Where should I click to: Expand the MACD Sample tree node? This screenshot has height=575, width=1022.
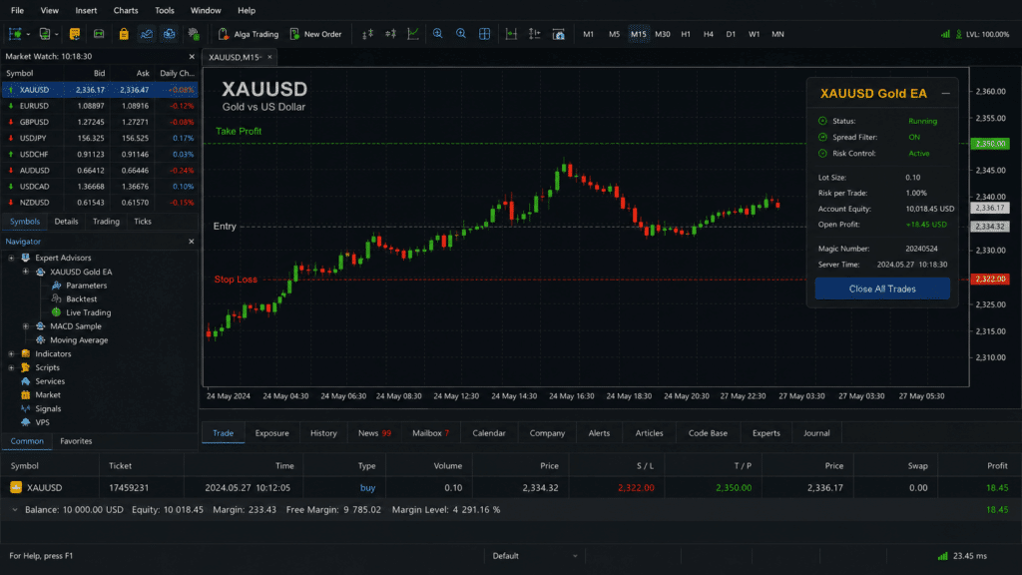pyautogui.click(x=25, y=326)
